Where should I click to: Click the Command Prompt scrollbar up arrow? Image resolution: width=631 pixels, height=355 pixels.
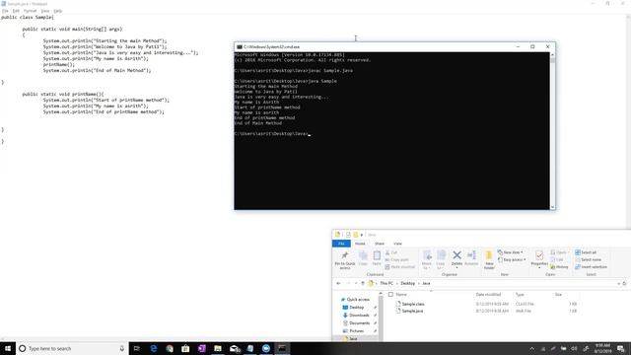552,54
